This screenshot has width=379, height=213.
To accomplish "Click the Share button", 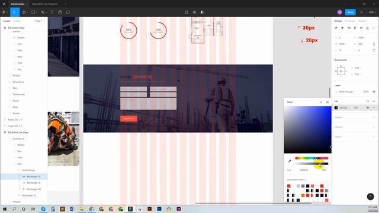I will coord(350,12).
